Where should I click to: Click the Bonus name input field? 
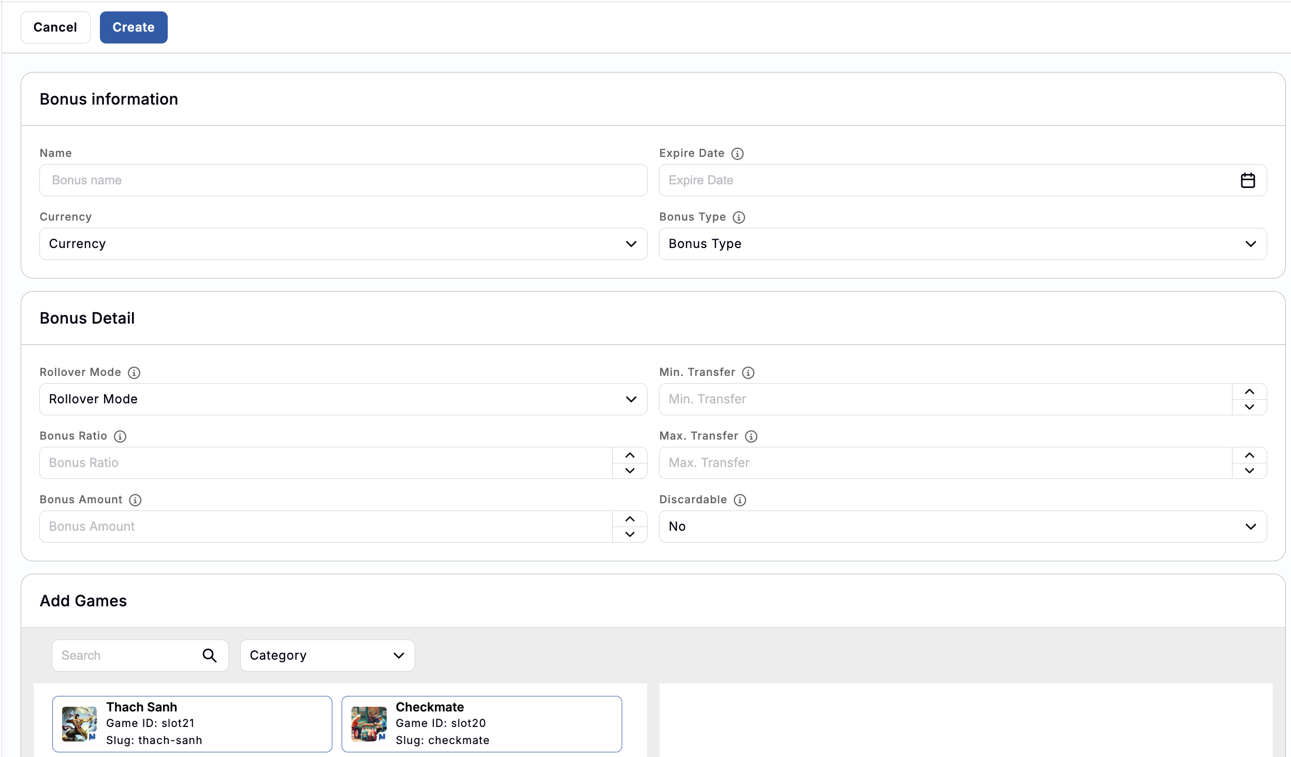pos(343,180)
